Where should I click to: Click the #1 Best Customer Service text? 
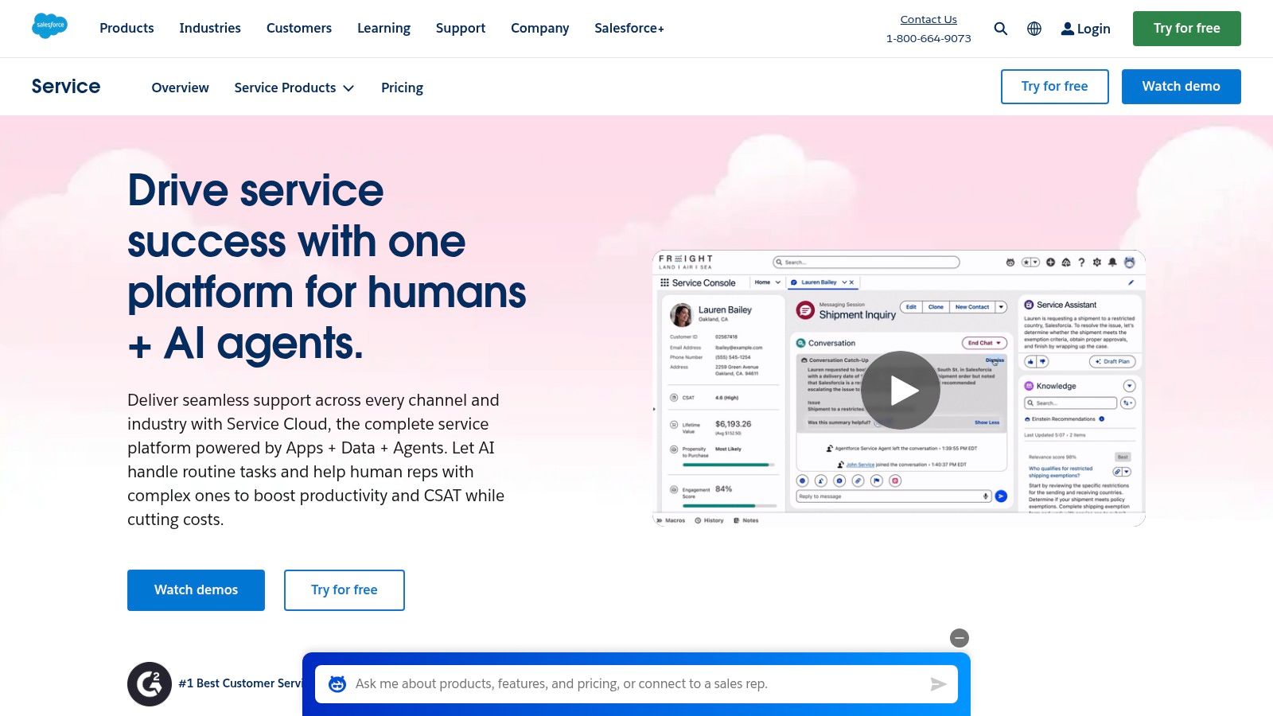click(x=240, y=683)
